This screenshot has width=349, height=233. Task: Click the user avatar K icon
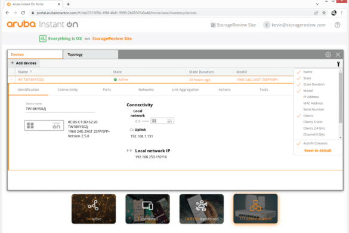tap(267, 25)
